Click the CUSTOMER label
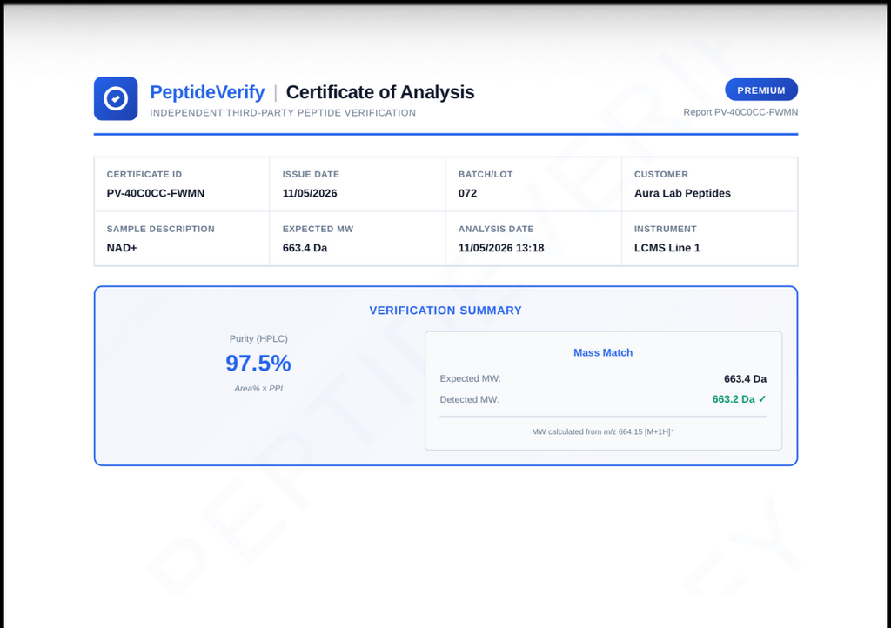Image resolution: width=891 pixels, height=628 pixels. tap(661, 174)
